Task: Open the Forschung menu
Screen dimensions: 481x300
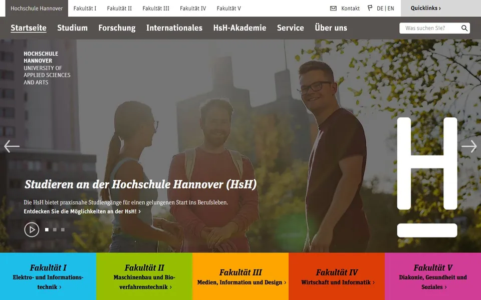Action: point(117,28)
